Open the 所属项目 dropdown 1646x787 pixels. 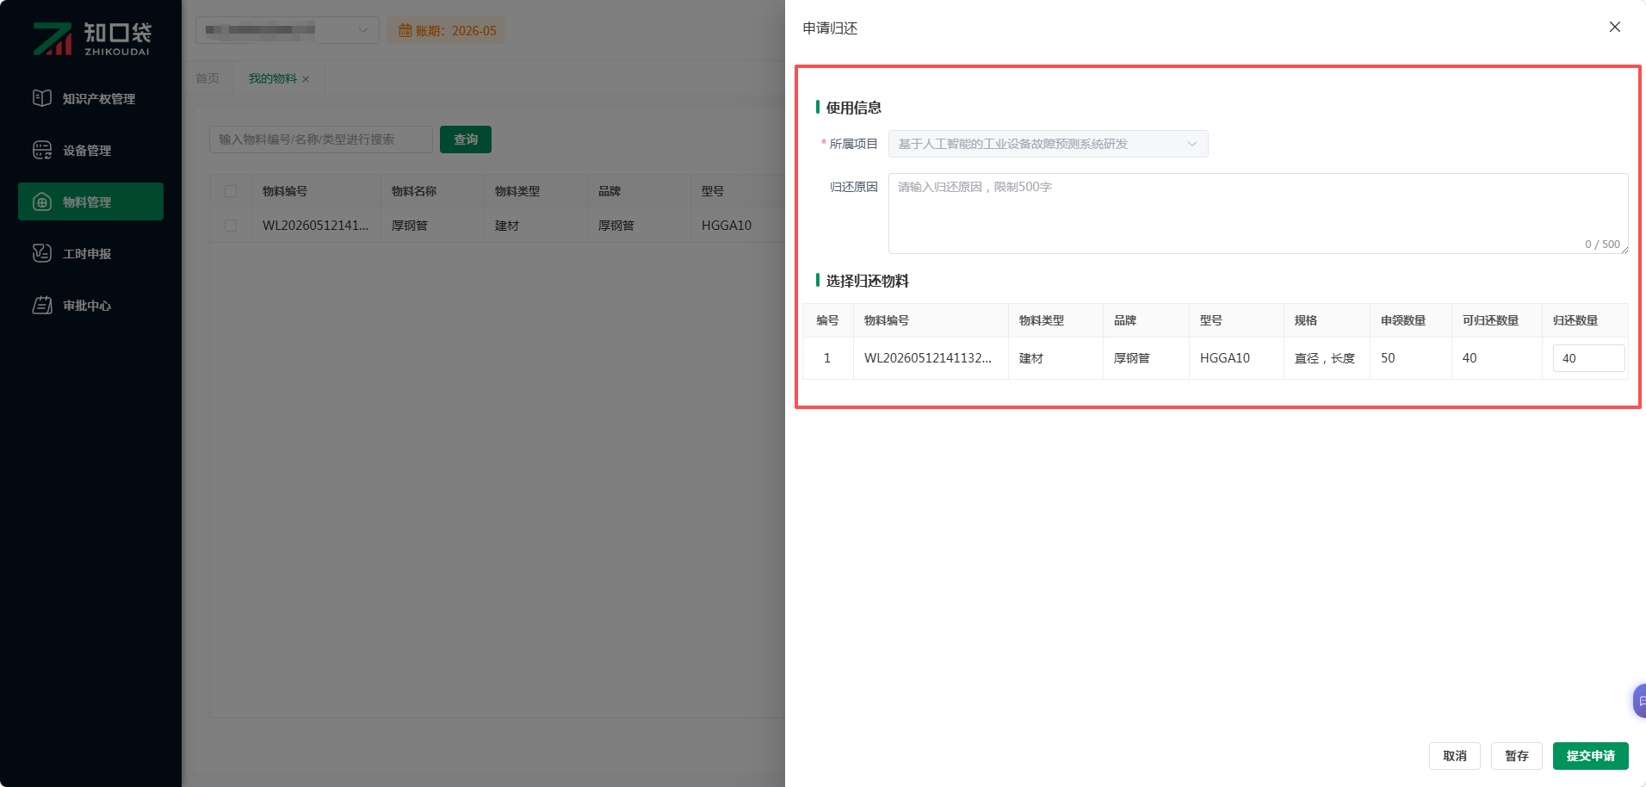1048,144
